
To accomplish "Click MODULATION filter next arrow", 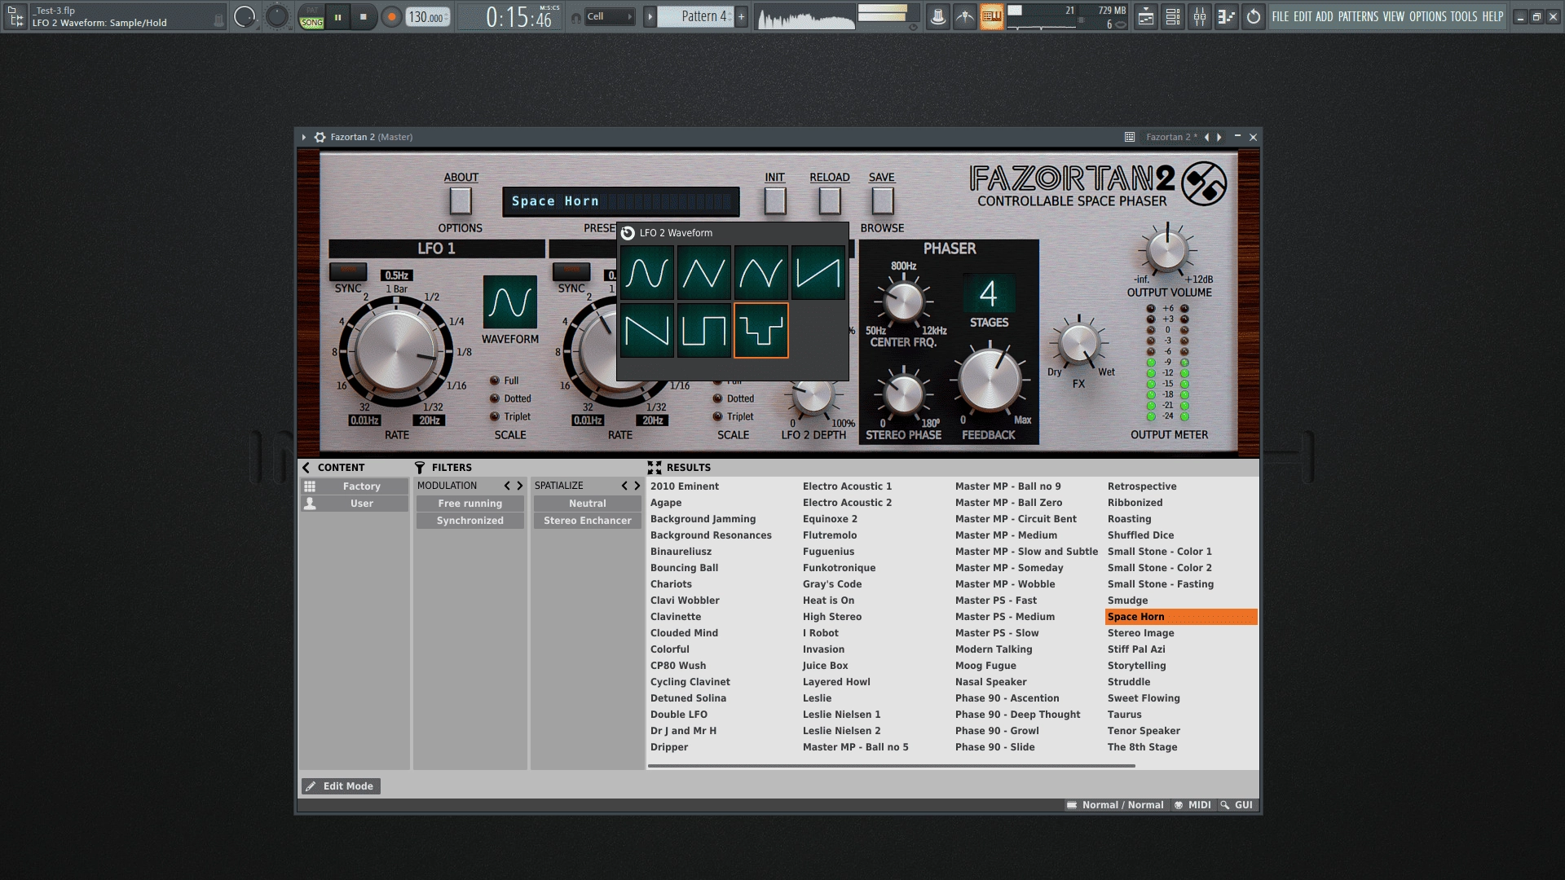I will click(520, 486).
